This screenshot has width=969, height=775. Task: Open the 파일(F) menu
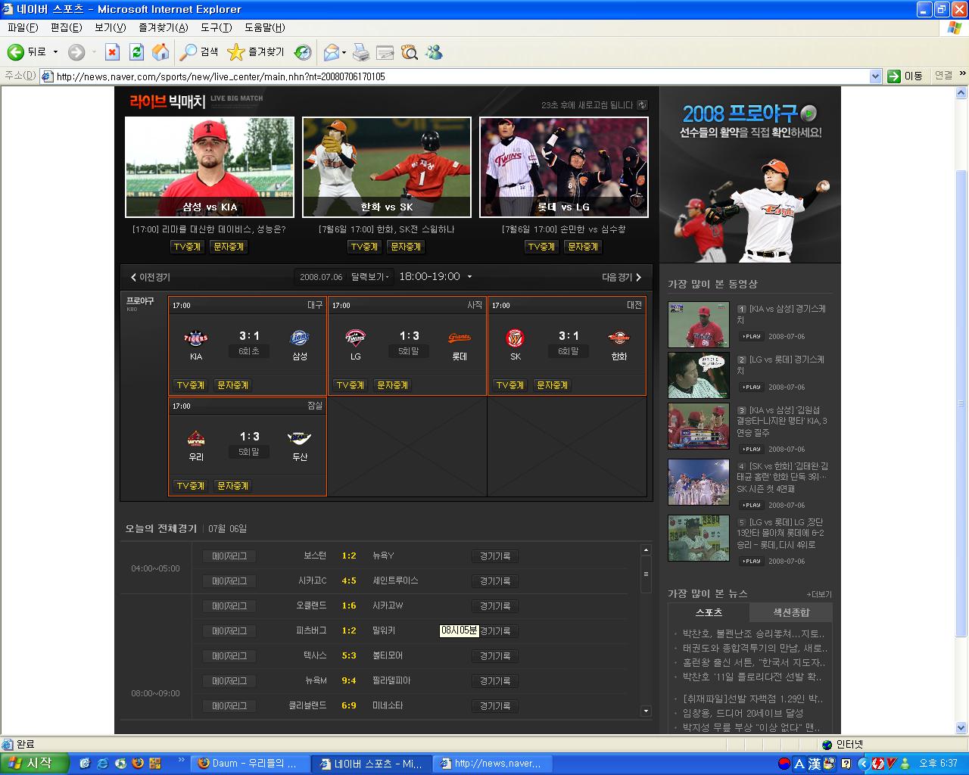click(x=23, y=28)
